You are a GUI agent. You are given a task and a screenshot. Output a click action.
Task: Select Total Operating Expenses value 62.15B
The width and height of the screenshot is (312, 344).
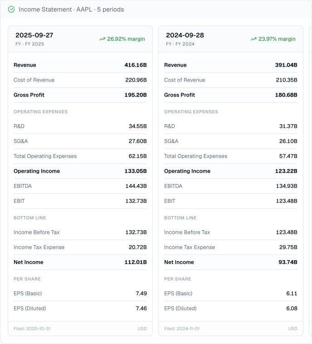click(x=138, y=156)
